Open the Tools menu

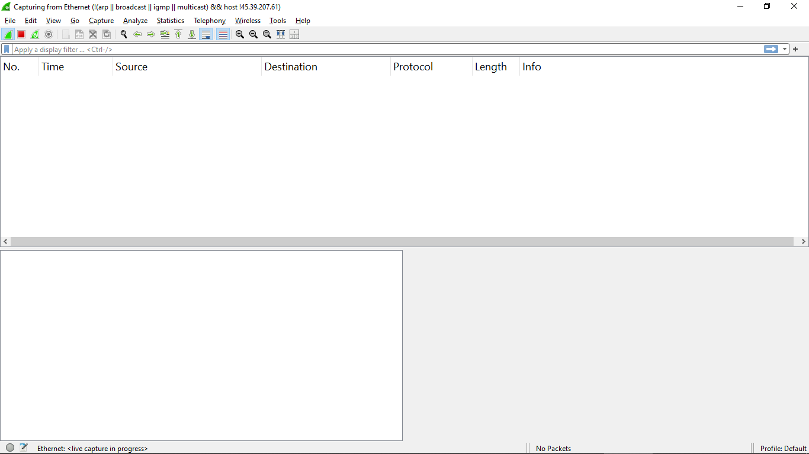(278, 21)
